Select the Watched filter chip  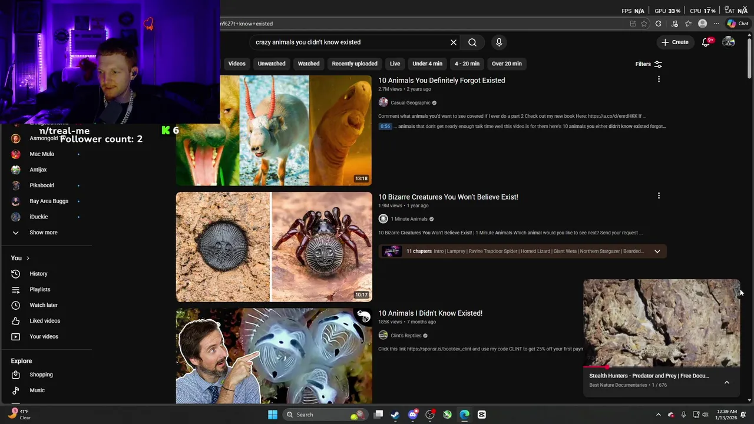[x=309, y=64]
